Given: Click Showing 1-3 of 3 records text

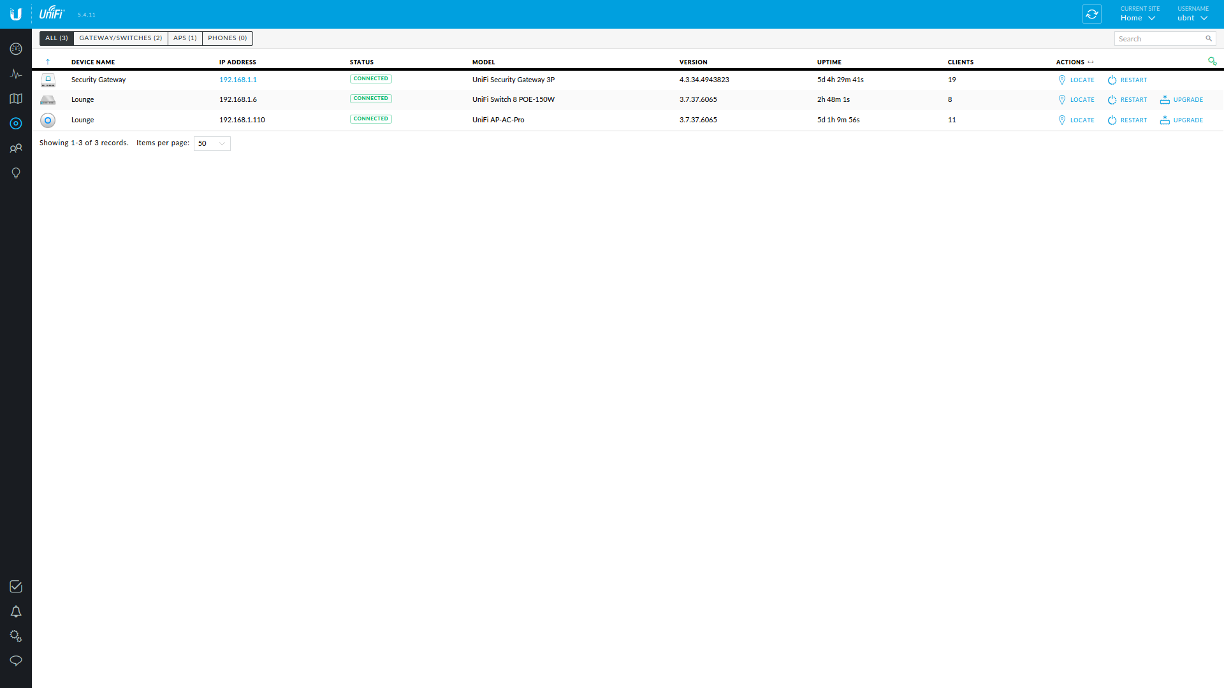Looking at the screenshot, I should (x=84, y=143).
